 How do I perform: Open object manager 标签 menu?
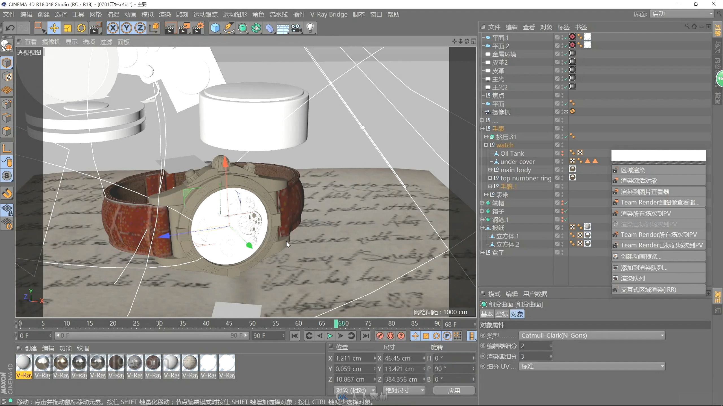[563, 27]
